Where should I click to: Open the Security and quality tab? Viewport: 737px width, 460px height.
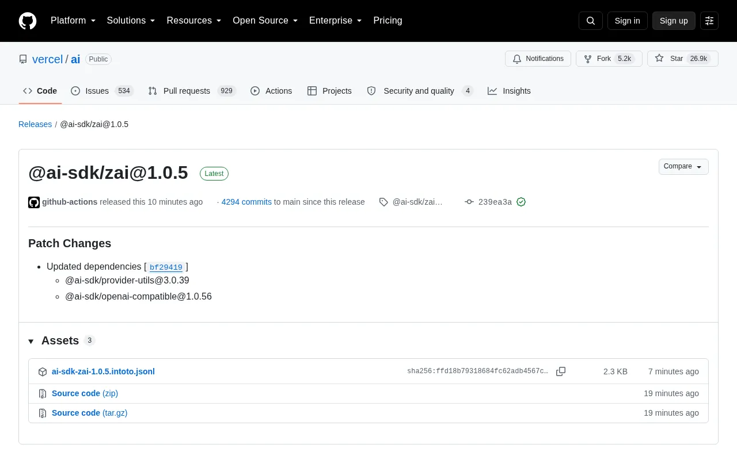pos(420,91)
